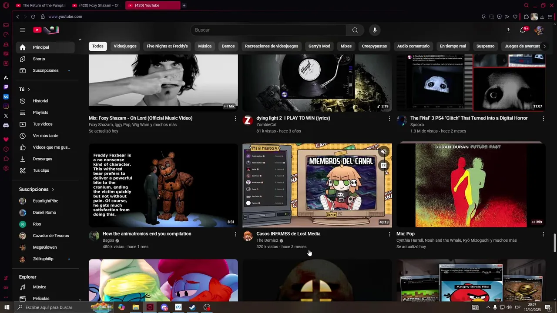Screen dimensions: 557x313
Task: Open options for Foxy Shazam mix
Action: 235,118
